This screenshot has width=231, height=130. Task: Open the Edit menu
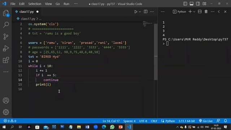[x=22, y=4]
